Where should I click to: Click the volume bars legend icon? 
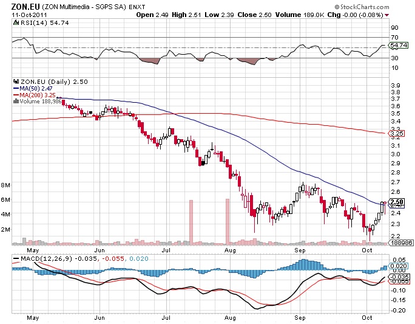coord(16,102)
